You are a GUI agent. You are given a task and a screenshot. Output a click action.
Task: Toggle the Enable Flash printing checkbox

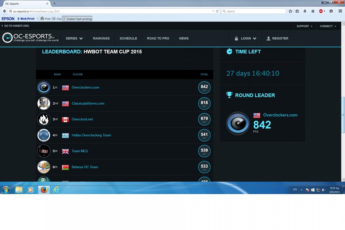point(64,19)
